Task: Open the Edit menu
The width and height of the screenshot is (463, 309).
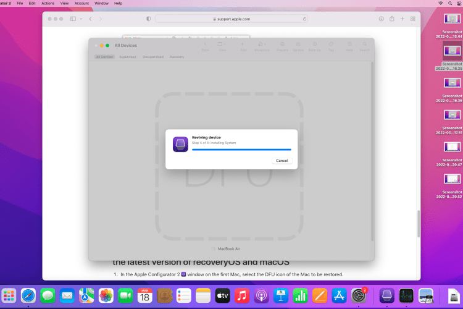Action: pyautogui.click(x=32, y=3)
